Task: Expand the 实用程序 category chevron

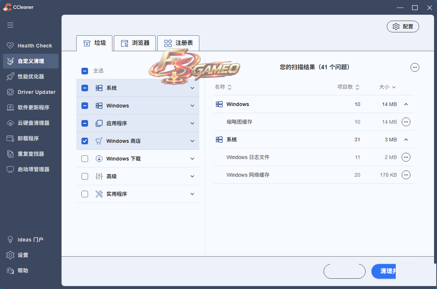Action: [x=192, y=194]
